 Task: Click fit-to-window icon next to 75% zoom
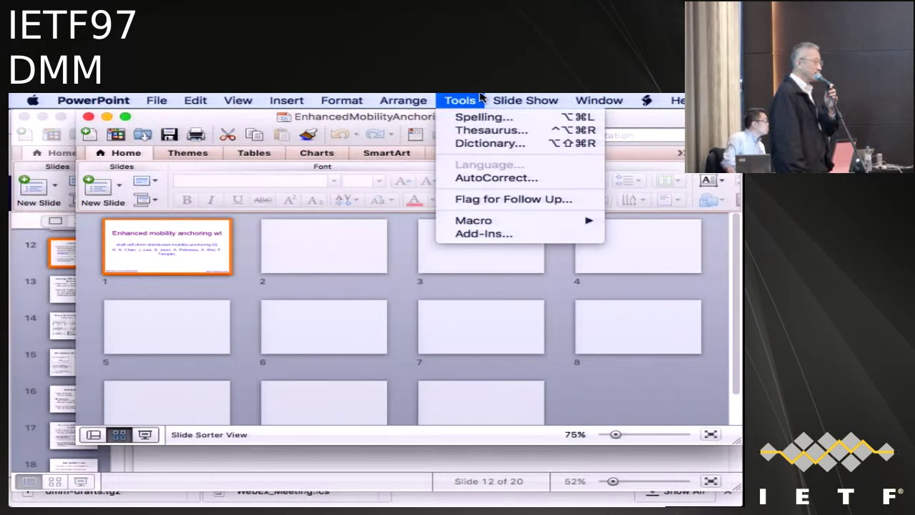click(711, 434)
